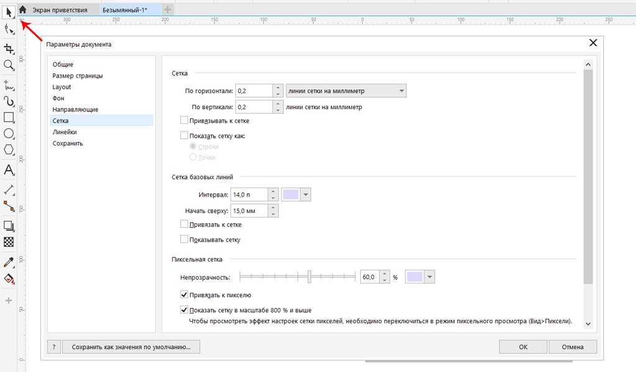The height and width of the screenshot is (372, 636).
Task: Select the Pick (arrow) tool
Action: click(9, 11)
